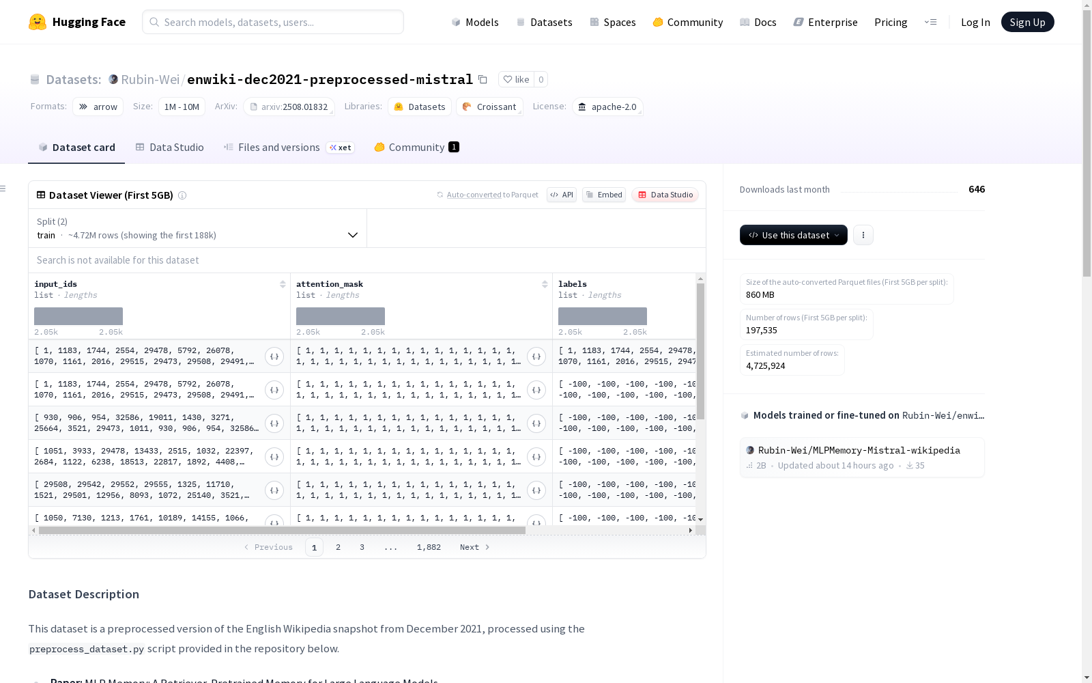Click the red Data Studio button in viewer header

pyautogui.click(x=665, y=195)
